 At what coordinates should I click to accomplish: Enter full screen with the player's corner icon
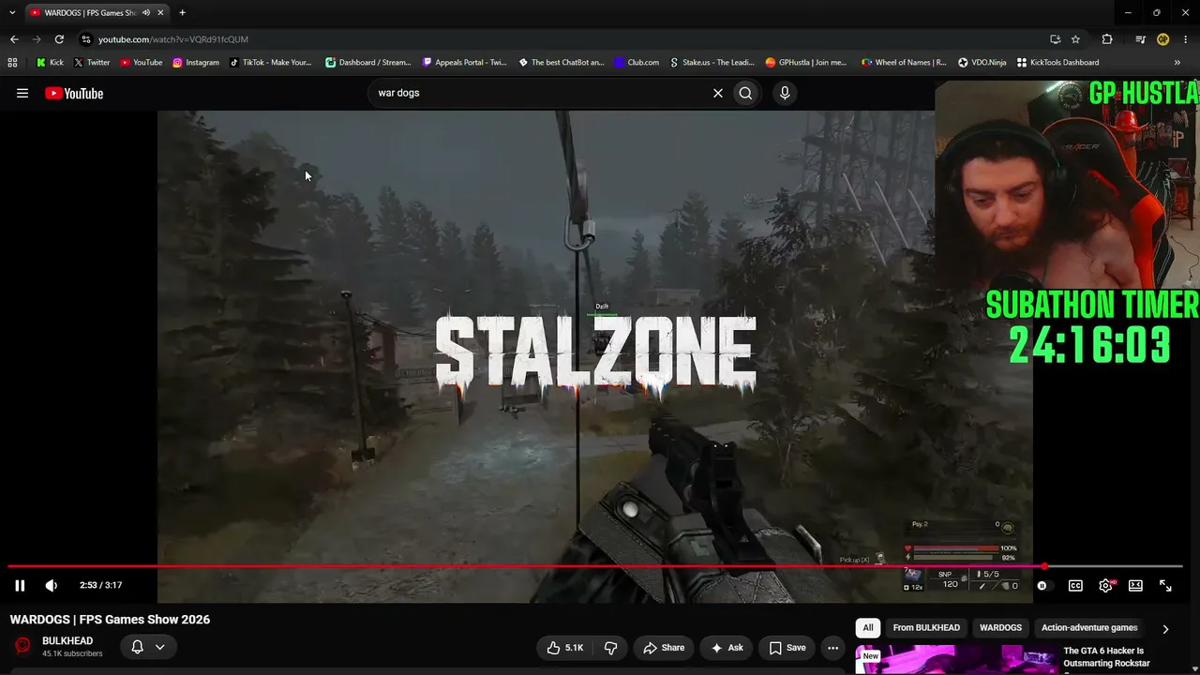pyautogui.click(x=1165, y=586)
